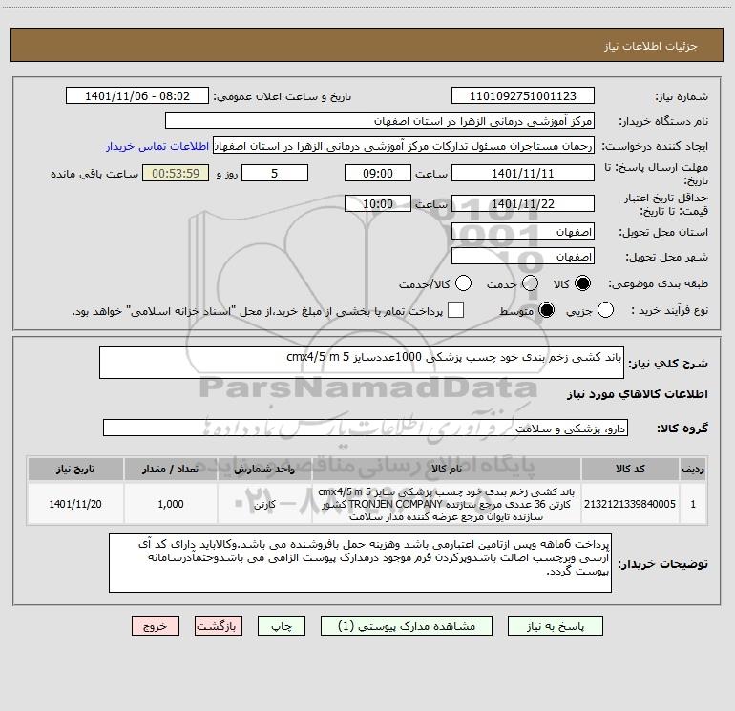Select the کالا radio button
Image resolution: width=735 pixels, height=711 pixels.
582,283
